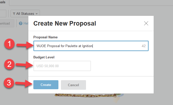Click the red arrow pointing at Budget Level

(25, 65)
